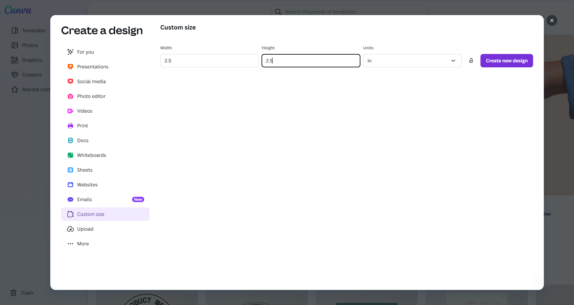Click the Create new design button
This screenshot has width=574, height=305.
(506, 61)
